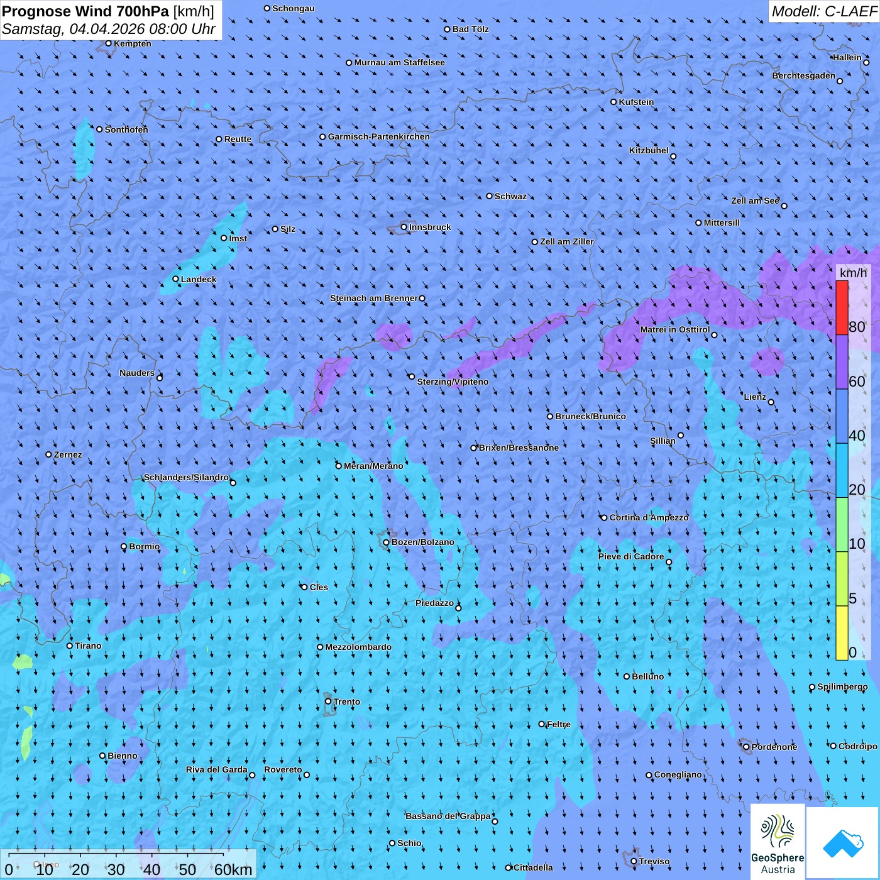Screen dimensions: 880x880
Task: Click the Bormio location dot
Action: pos(124,547)
